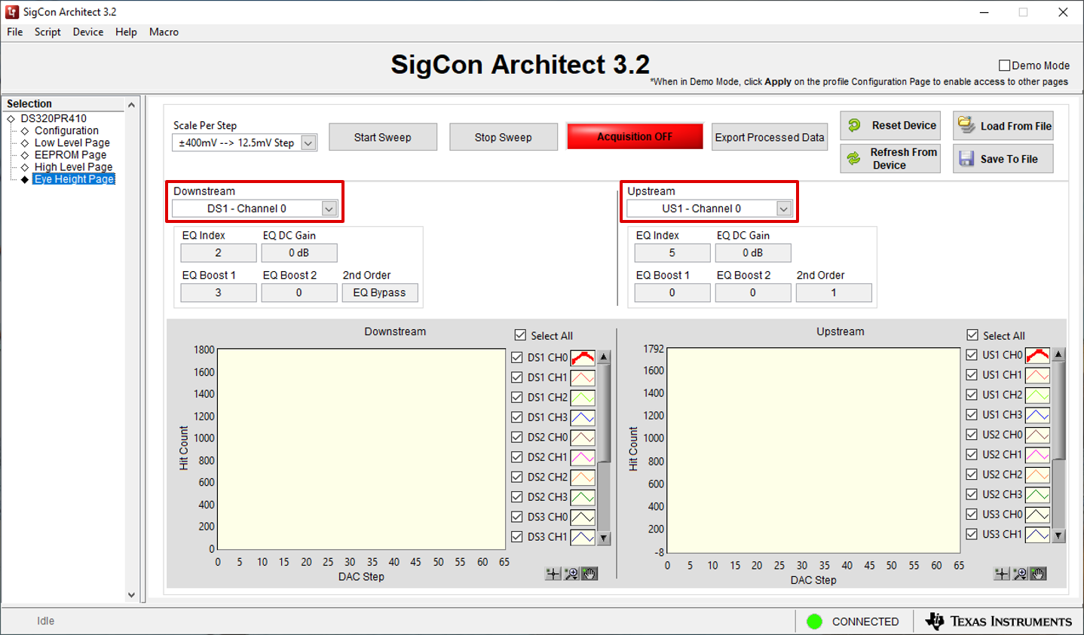
Task: Toggle Upstream Select All checkbox
Action: click(972, 335)
